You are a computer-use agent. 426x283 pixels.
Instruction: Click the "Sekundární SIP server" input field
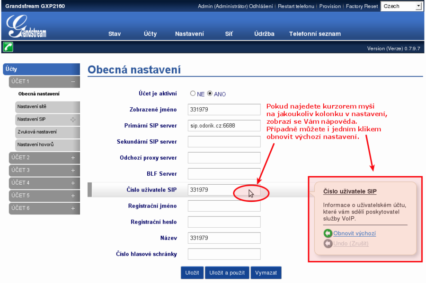pos(224,141)
